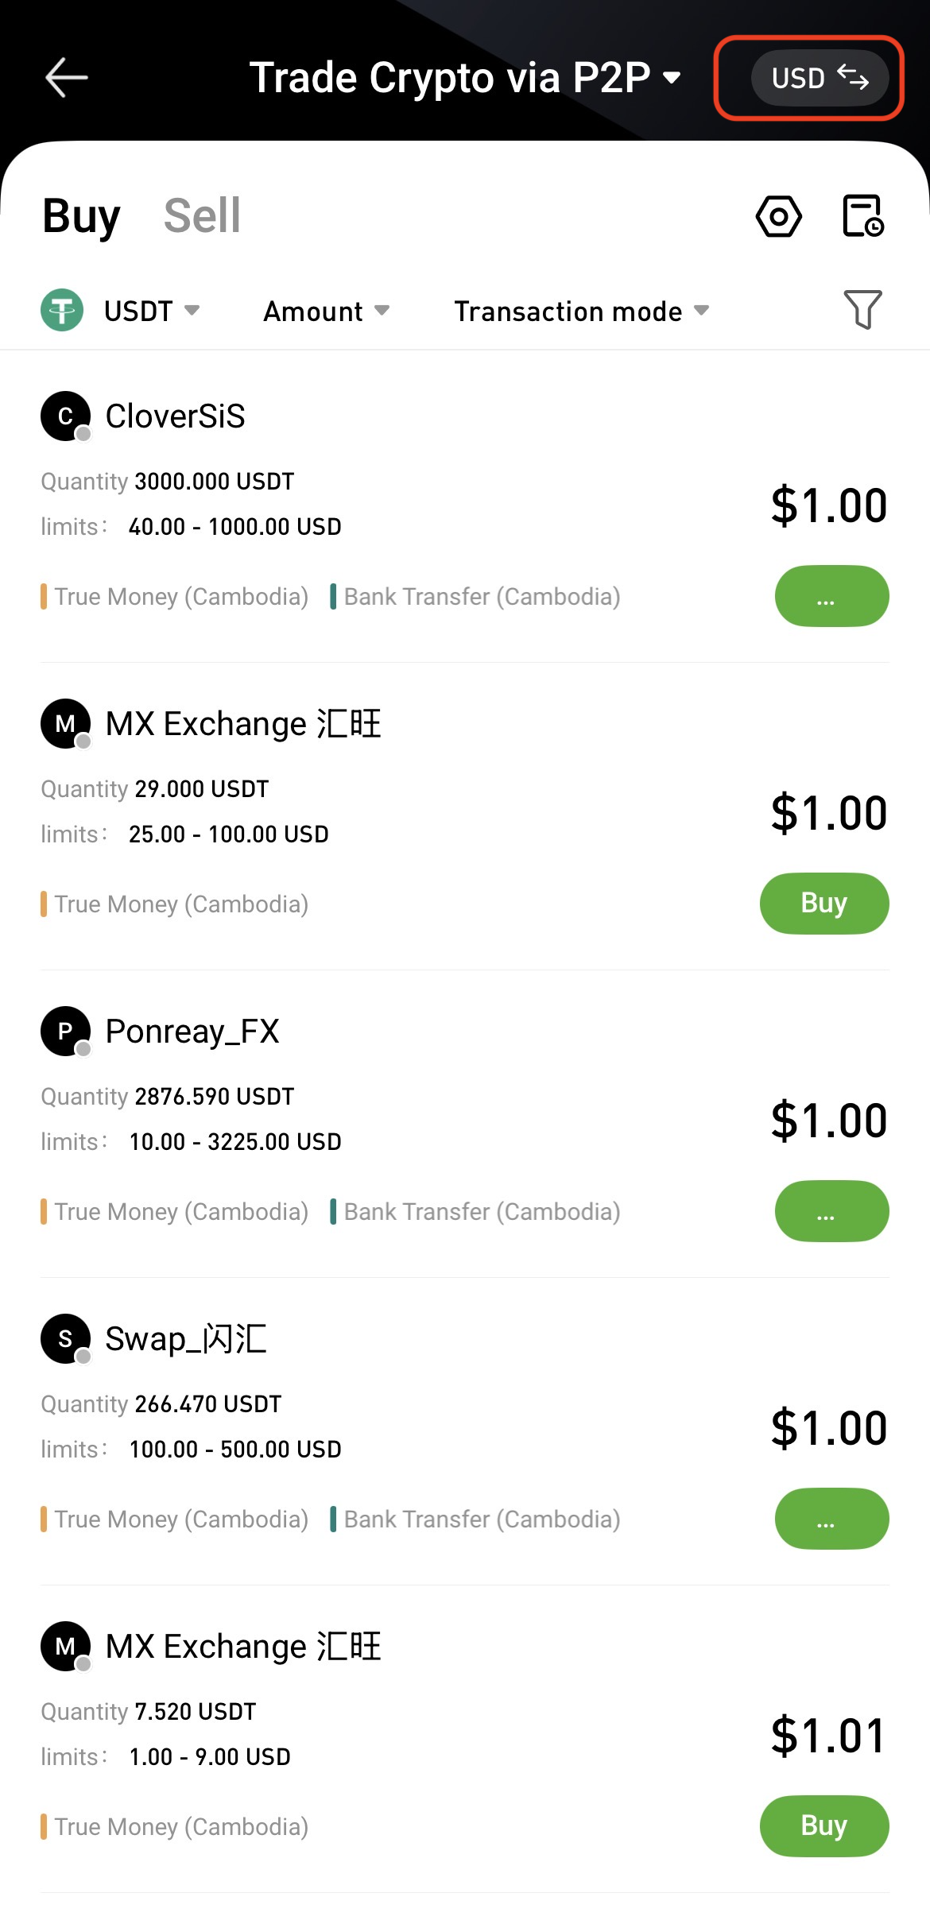Switch the USD fiat currency toggle
The image size is (930, 1924).
(819, 78)
